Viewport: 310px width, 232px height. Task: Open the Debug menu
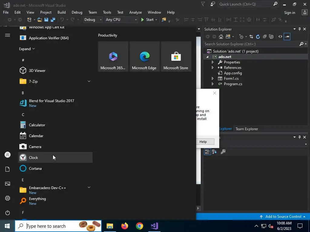(77, 12)
